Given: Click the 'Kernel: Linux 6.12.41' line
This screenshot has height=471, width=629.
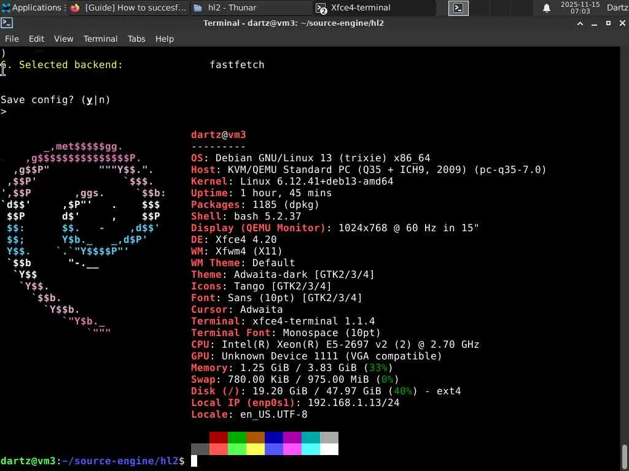Looking at the screenshot, I should (292, 182).
